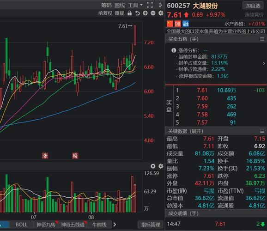Select the 神奇九转 indicator tab
The image size is (267, 231).
point(46,225)
